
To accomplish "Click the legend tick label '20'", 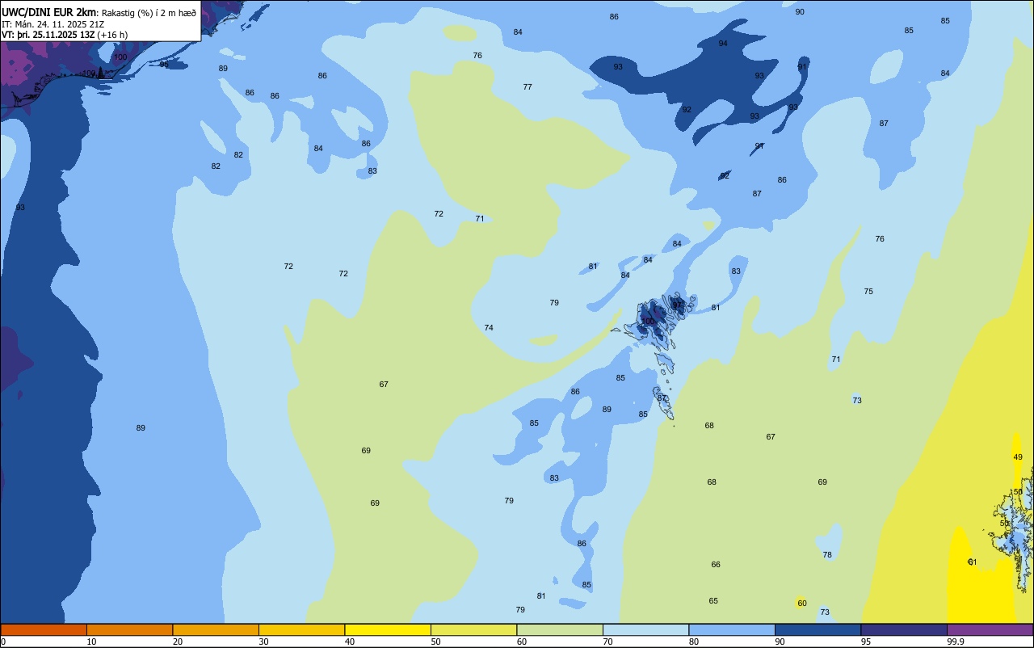I will click(178, 642).
